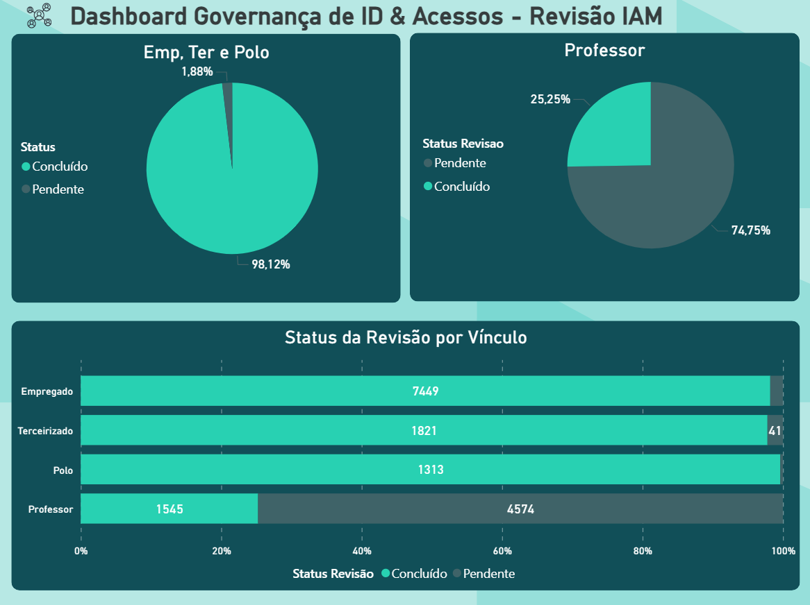The height and width of the screenshot is (605, 810).
Task: Click the 'Status Revisão' legend title at the bottom
Action: pos(333,574)
